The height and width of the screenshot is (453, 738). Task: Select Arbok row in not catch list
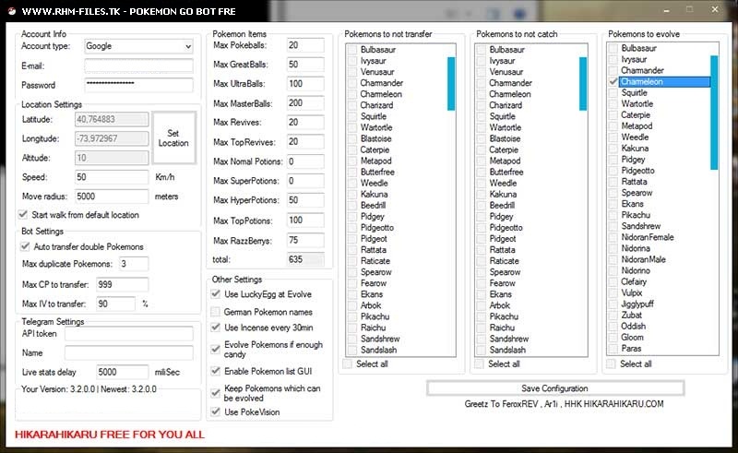point(499,305)
